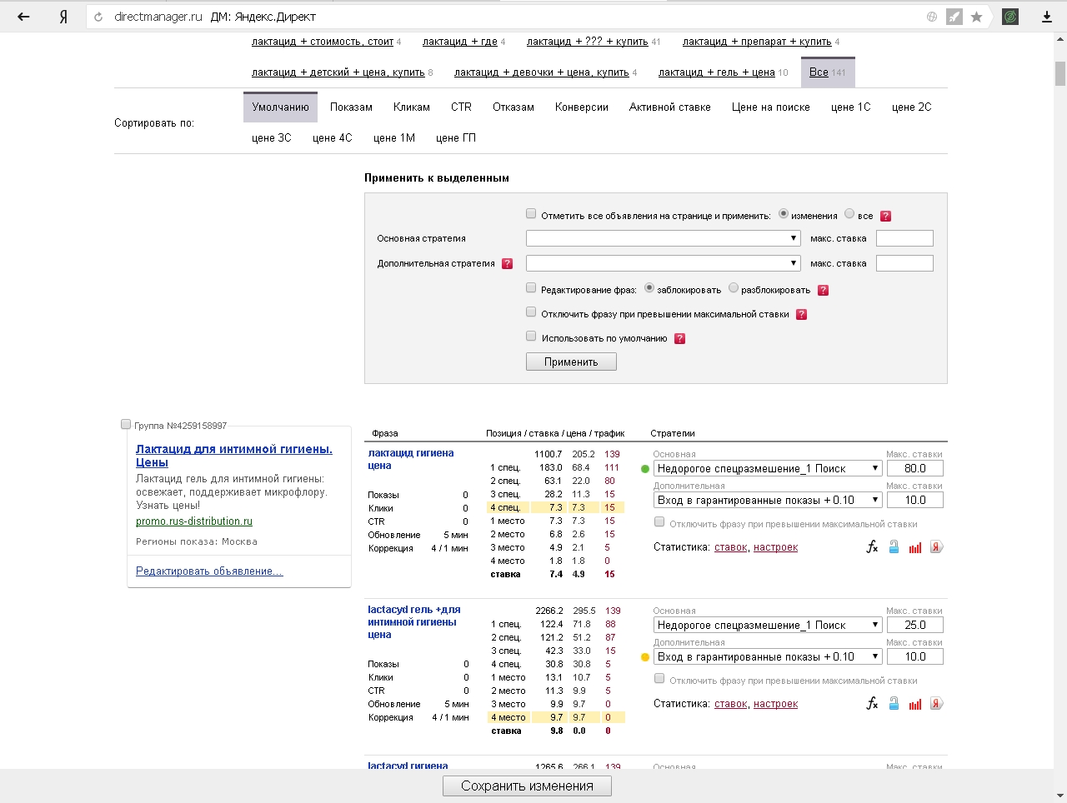Open formula (fx) icon for 'лактацид гигиена цена'
Image resolution: width=1067 pixels, height=803 pixels.
pos(872,547)
